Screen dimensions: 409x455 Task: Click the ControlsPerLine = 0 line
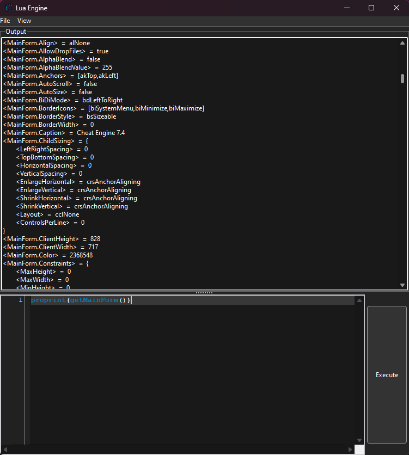(51, 222)
